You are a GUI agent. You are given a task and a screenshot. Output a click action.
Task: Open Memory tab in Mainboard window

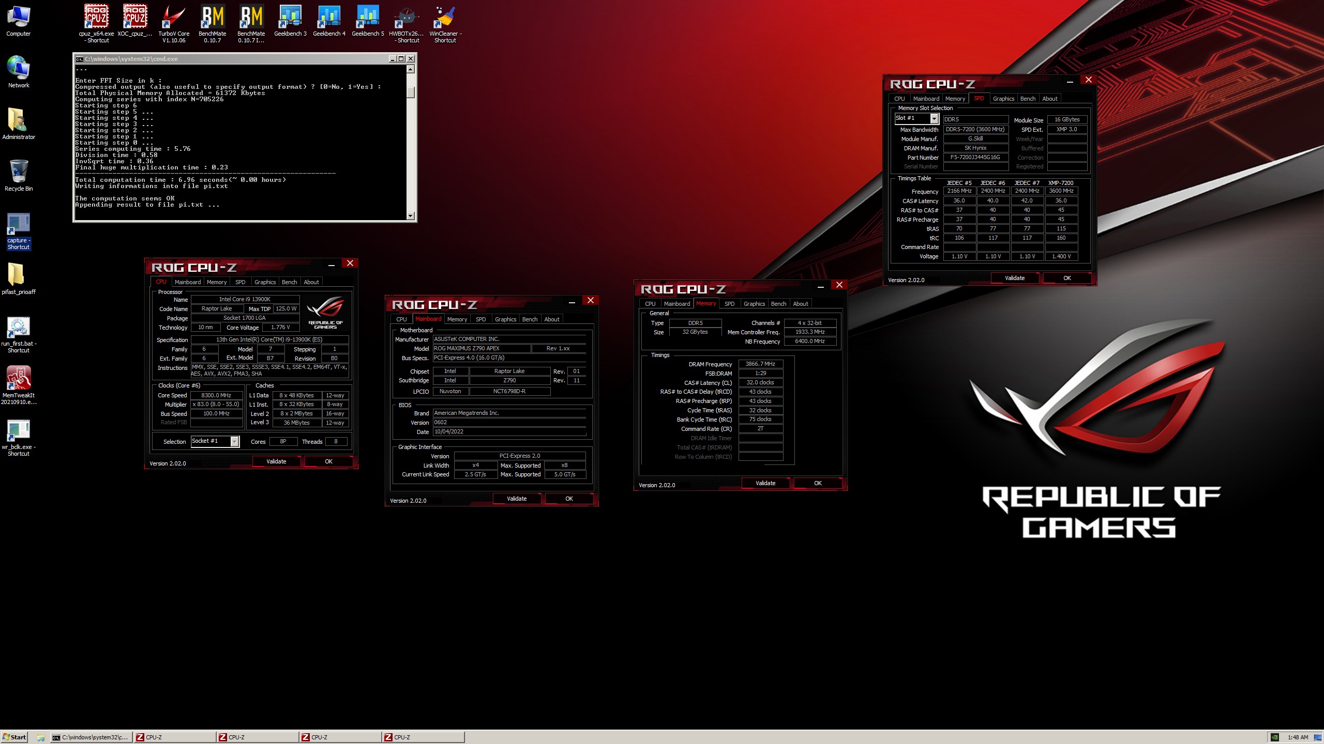[x=457, y=319]
